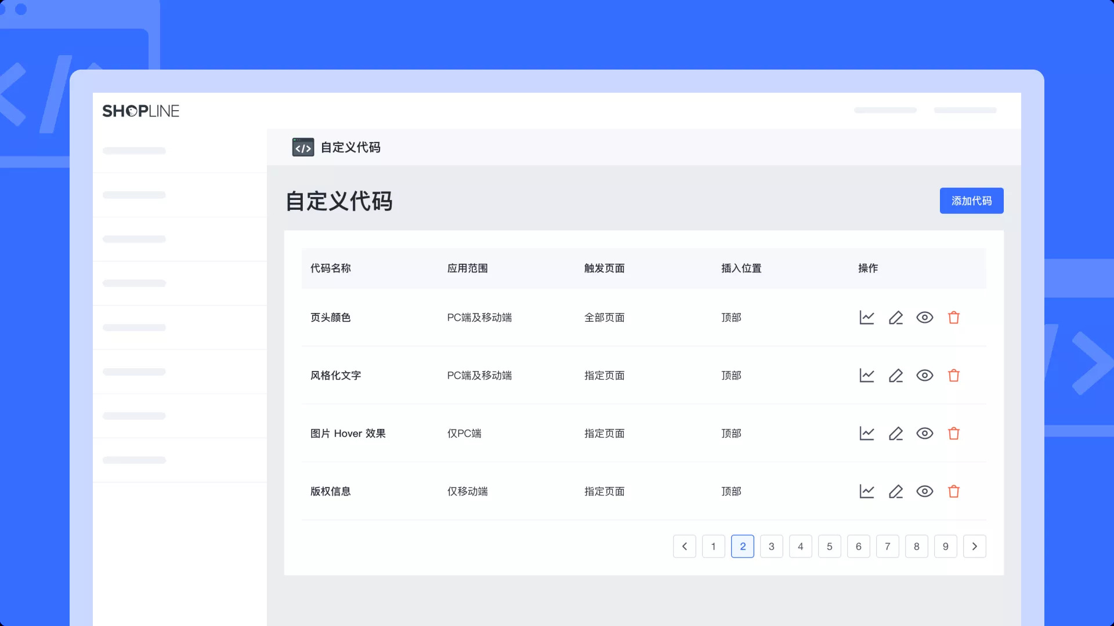1114x626 pixels.
Task: Delete the 页头颜色 code entry
Action: 953,318
